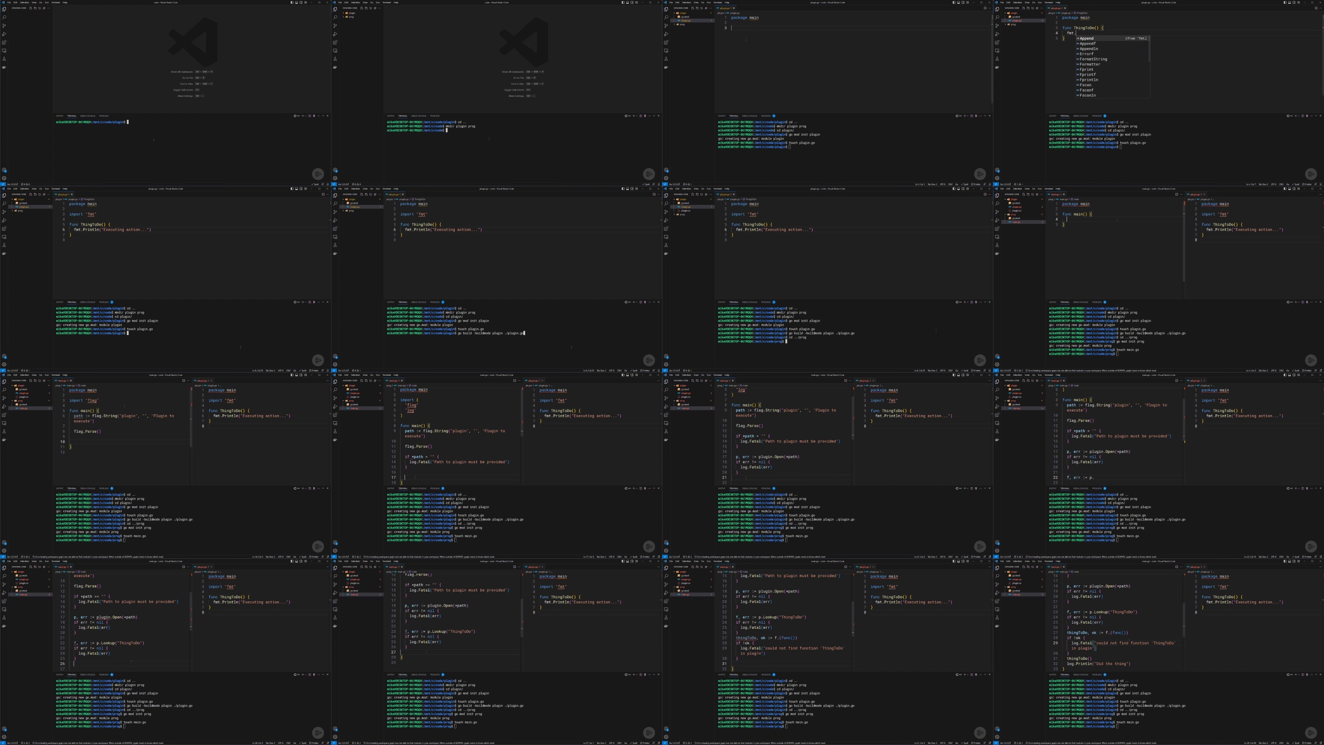Open new-terminal dropdown arrow in 'Did the thing' window
The width and height of the screenshot is (1324, 745).
click(x=1299, y=675)
